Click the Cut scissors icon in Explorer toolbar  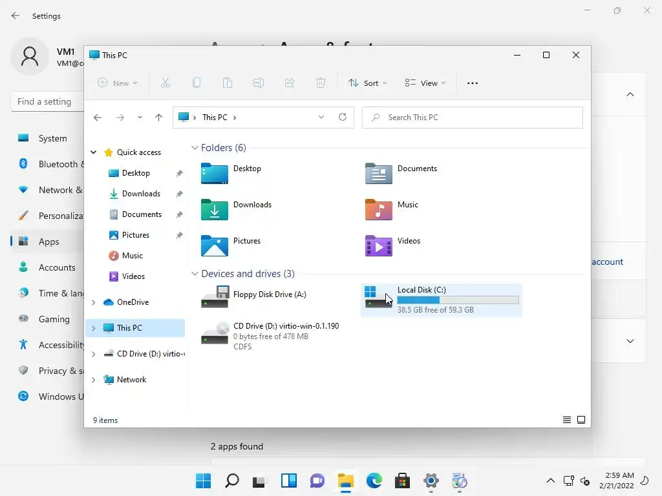165,83
